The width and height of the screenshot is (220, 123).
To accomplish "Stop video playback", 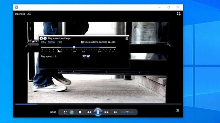I will pyautogui.click(x=80, y=112).
